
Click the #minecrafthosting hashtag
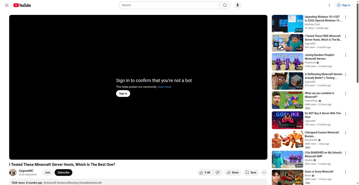pos(68,183)
